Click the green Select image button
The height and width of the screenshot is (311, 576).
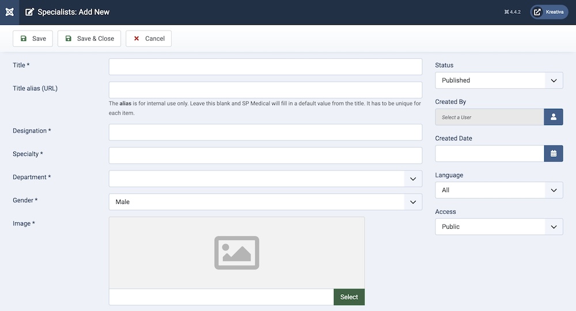click(x=349, y=297)
